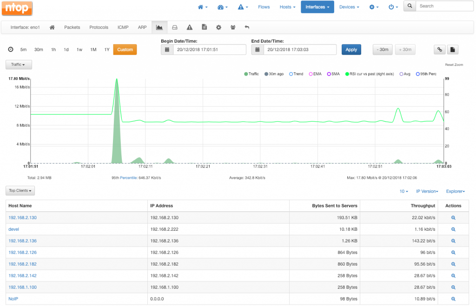Open the Traffic chart type dropdown
Viewport: 476px width, 306px height.
(x=19, y=65)
